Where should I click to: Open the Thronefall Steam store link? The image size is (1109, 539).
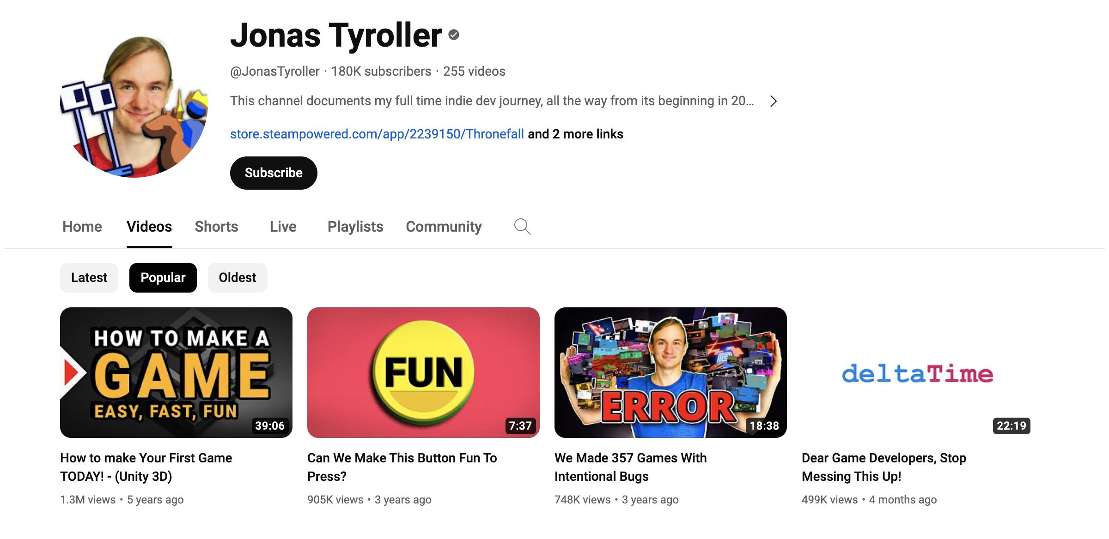pos(377,134)
